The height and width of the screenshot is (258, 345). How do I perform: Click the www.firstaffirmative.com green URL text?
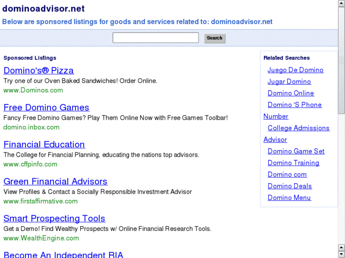tap(40, 201)
